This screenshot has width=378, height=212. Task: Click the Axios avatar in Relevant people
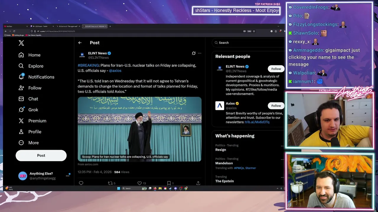click(220, 106)
